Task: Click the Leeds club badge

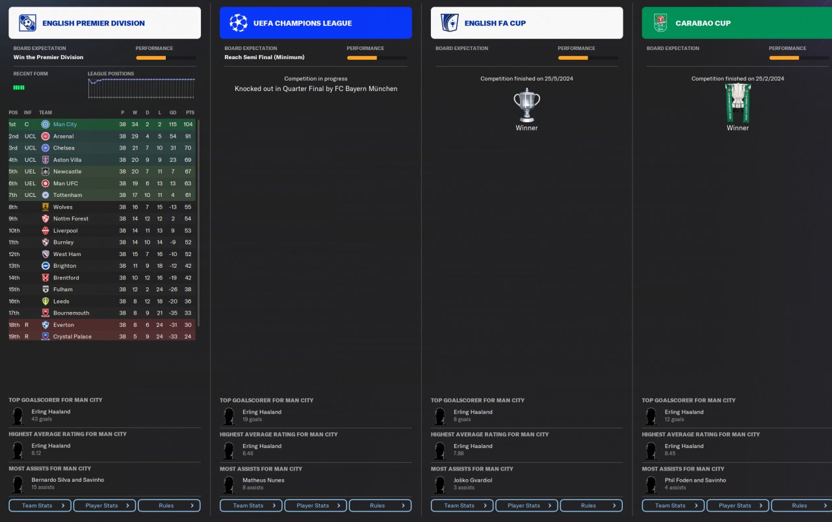Action: tap(45, 301)
